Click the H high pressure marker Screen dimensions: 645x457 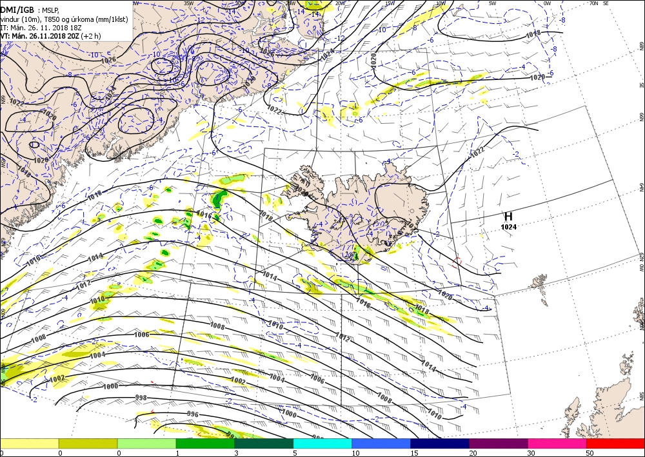508,217
